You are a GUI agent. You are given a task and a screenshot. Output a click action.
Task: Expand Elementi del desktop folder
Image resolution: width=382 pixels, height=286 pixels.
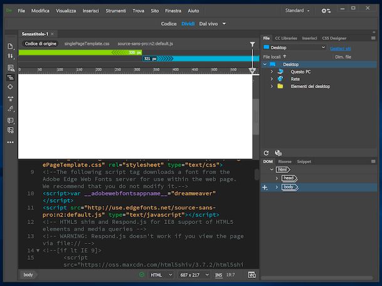coord(272,86)
